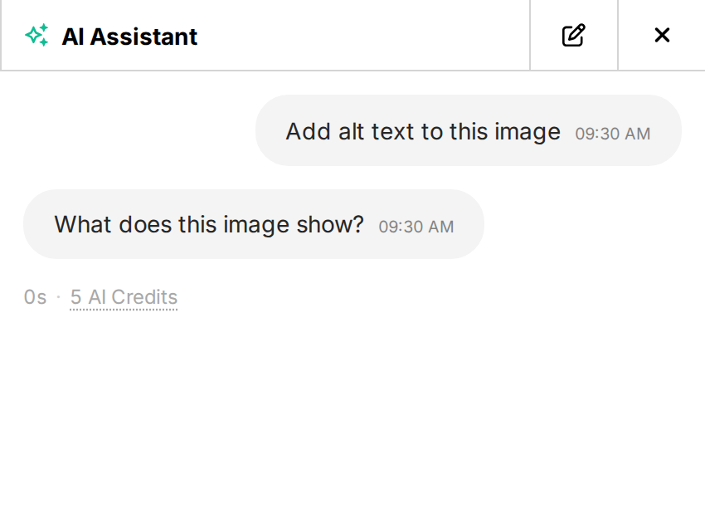Click the 0s response time label
The height and width of the screenshot is (523, 705).
tap(35, 297)
